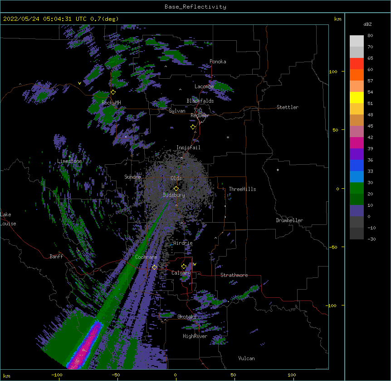This screenshot has height=381, width=391.
Task: Click the yellow marker near RockyMH
Action: [x=113, y=92]
